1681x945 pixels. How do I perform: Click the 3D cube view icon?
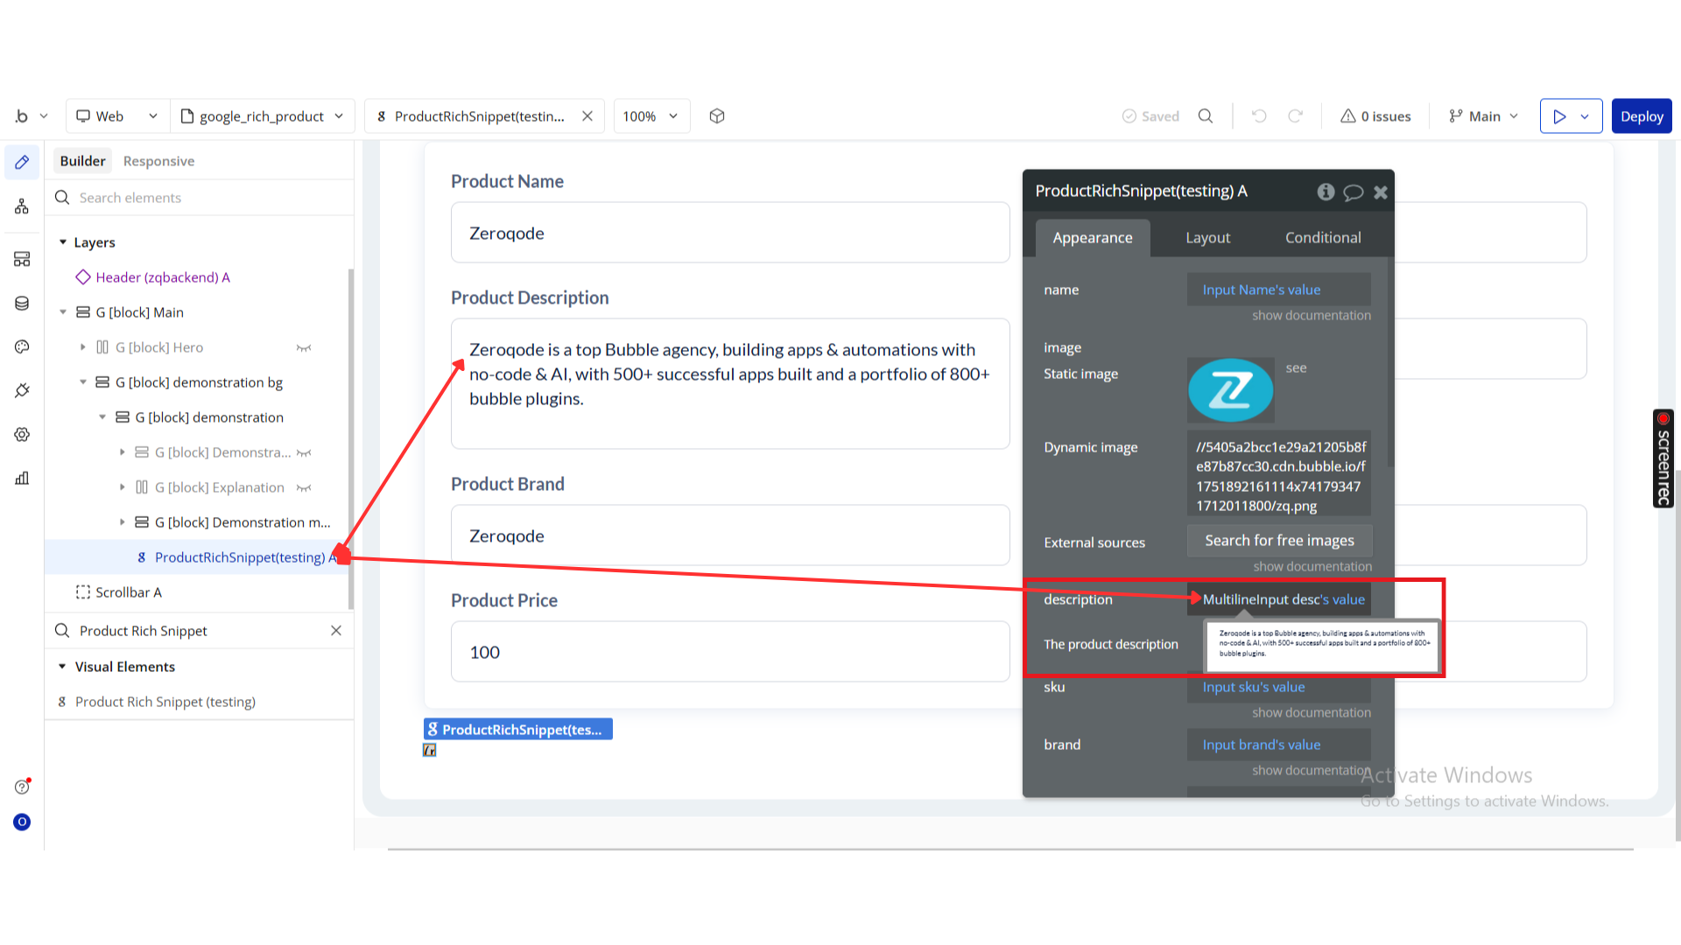coord(717,116)
